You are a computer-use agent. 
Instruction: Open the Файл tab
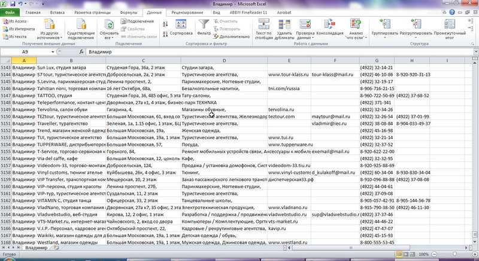10,13
